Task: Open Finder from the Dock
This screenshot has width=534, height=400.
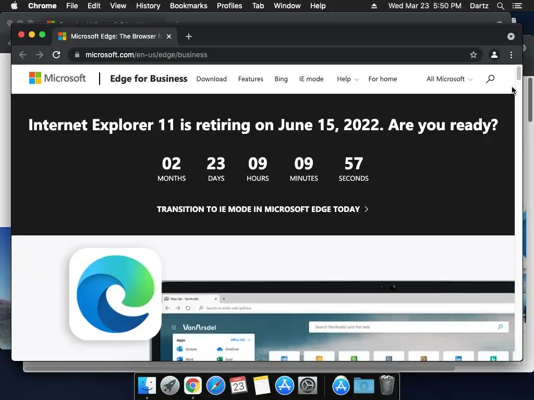Action: 147,385
